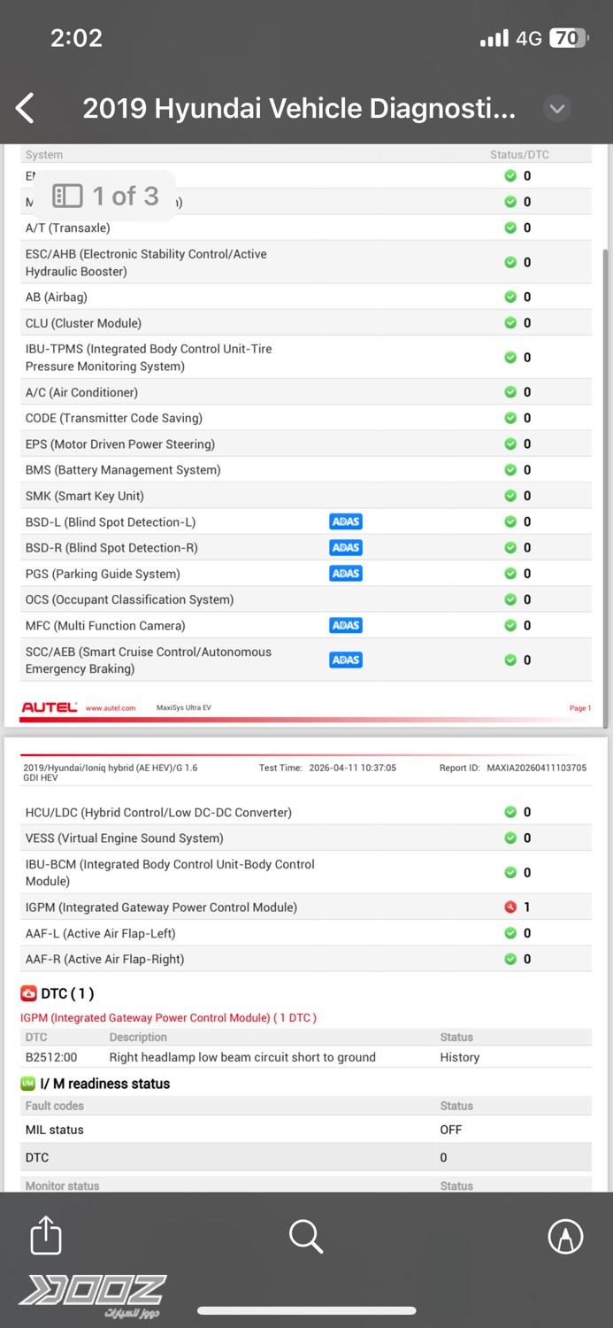Tap the ADAS badge for PGS
Viewport: 613px width, 1328px height.
coord(346,573)
